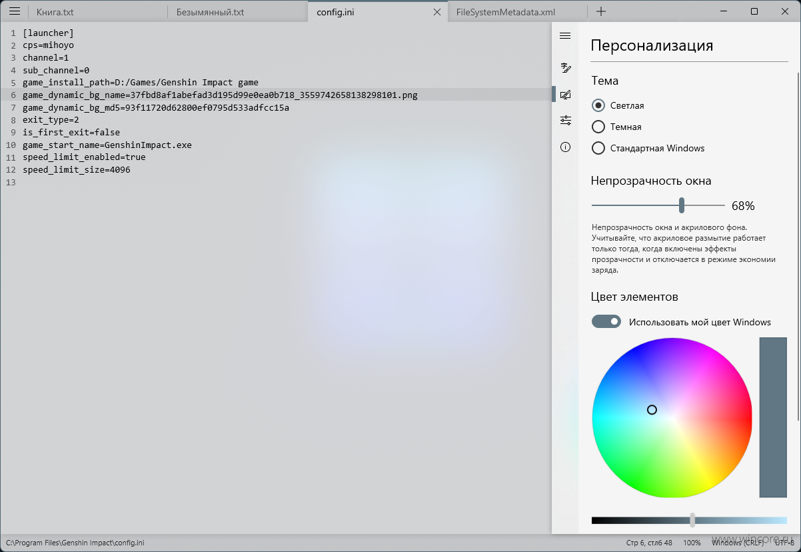Adjust the window opacity slider handle
The width and height of the screenshot is (801, 552).
[x=682, y=205]
